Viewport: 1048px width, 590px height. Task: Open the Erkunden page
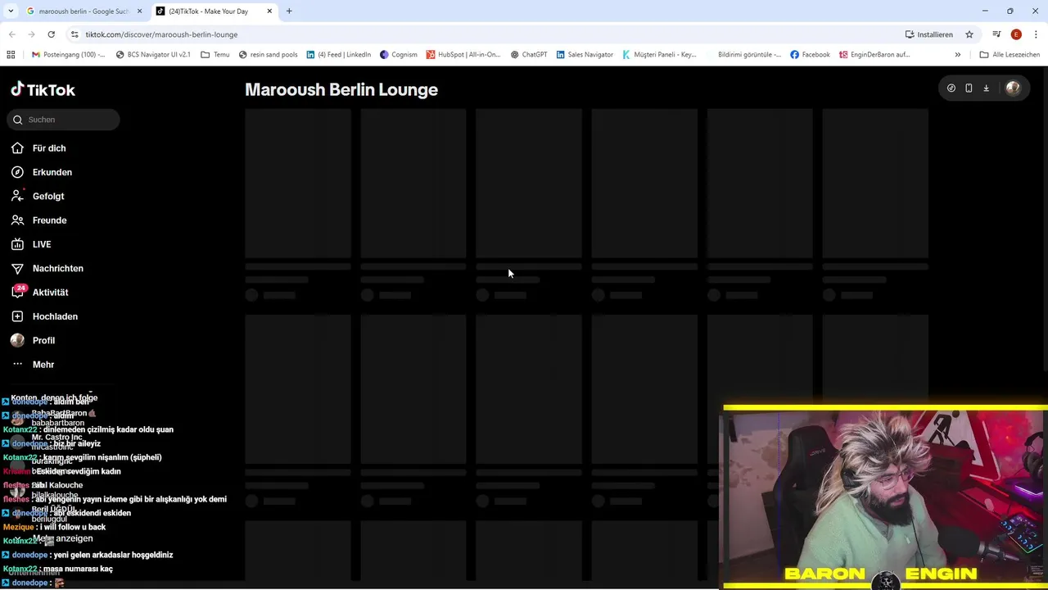coord(52,172)
